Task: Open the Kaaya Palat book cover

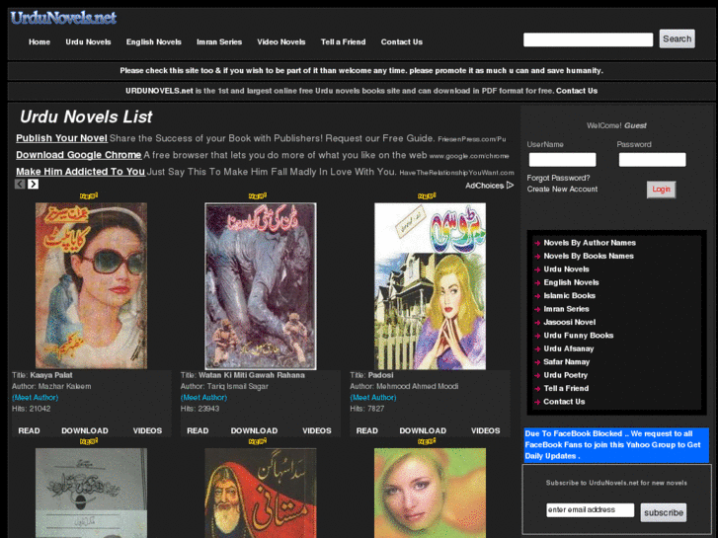Action: point(91,285)
